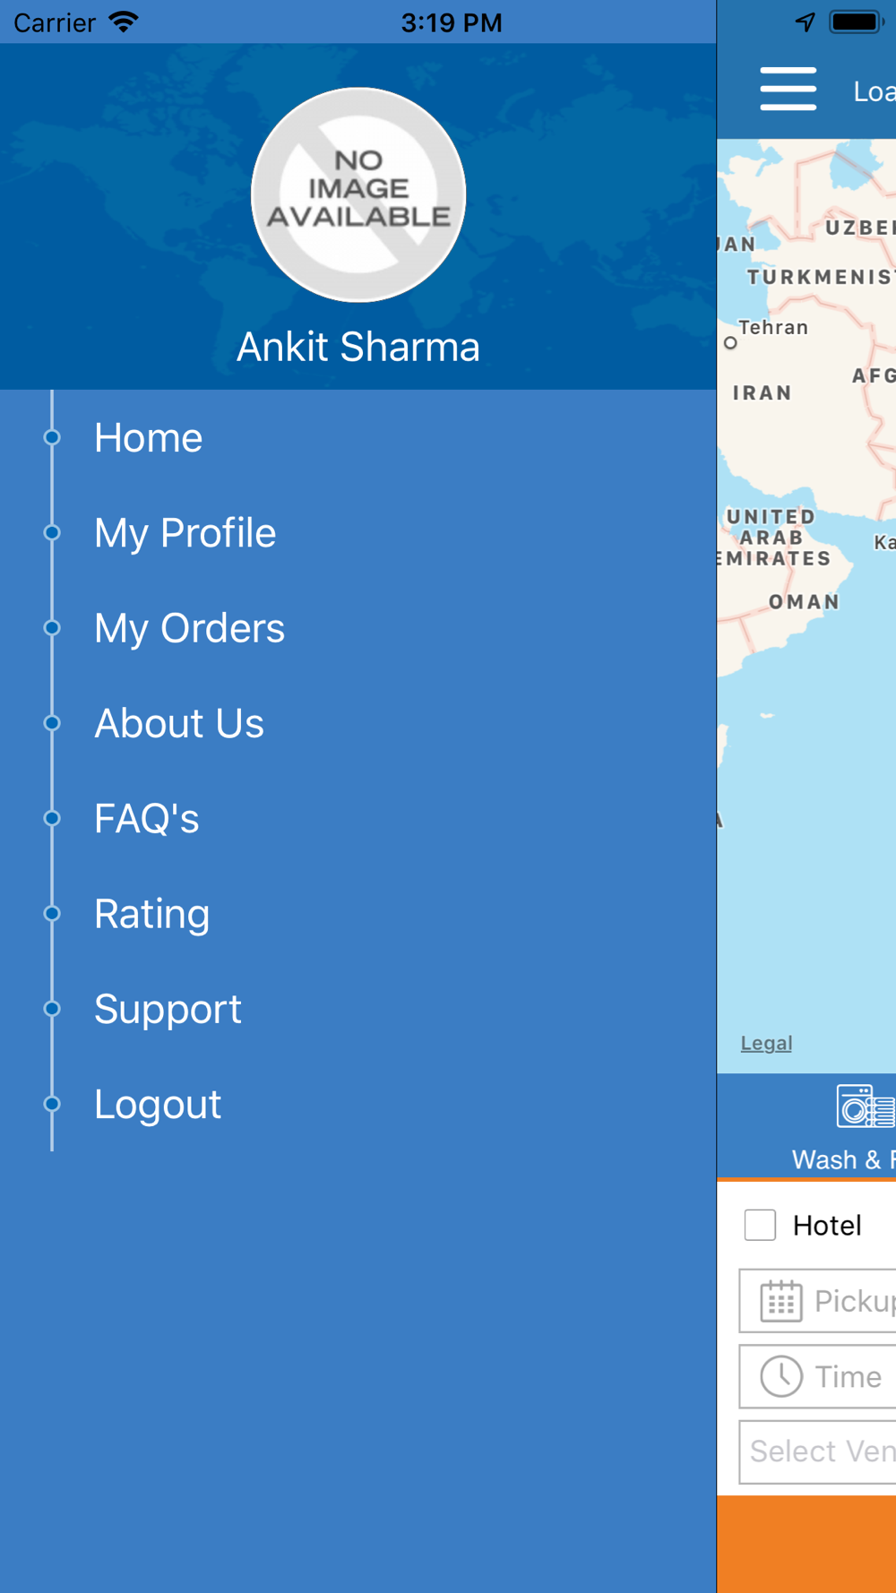896x1593 pixels.
Task: Tap the Wi-Fi icon in status bar
Action: pos(124,22)
